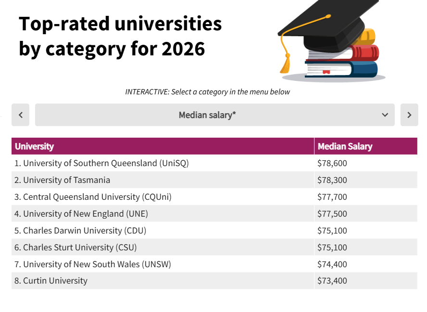This screenshot has width=427, height=312.
Task: Click the INTERACTIVE instruction text
Action: point(208,91)
